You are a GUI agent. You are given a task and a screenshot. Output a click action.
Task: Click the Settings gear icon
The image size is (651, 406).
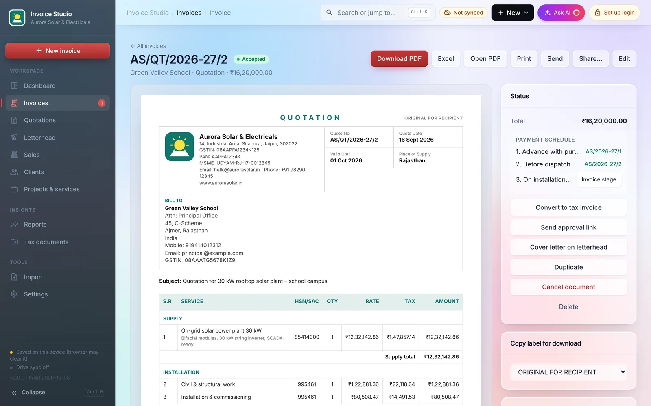point(14,294)
